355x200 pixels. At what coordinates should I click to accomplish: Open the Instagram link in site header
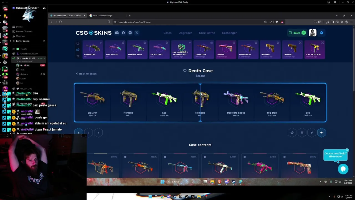click(130, 33)
